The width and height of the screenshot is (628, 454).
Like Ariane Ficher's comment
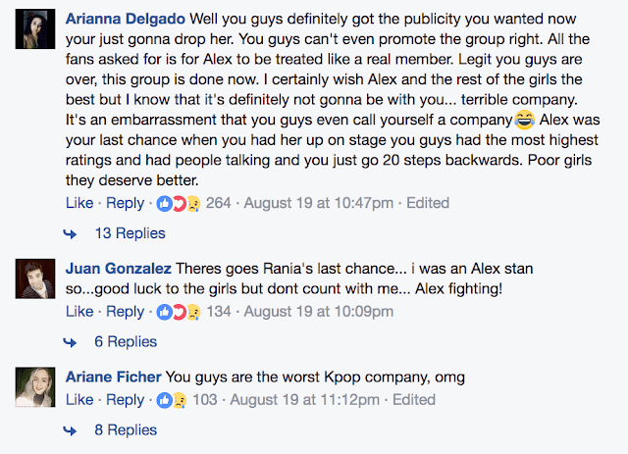(78, 400)
